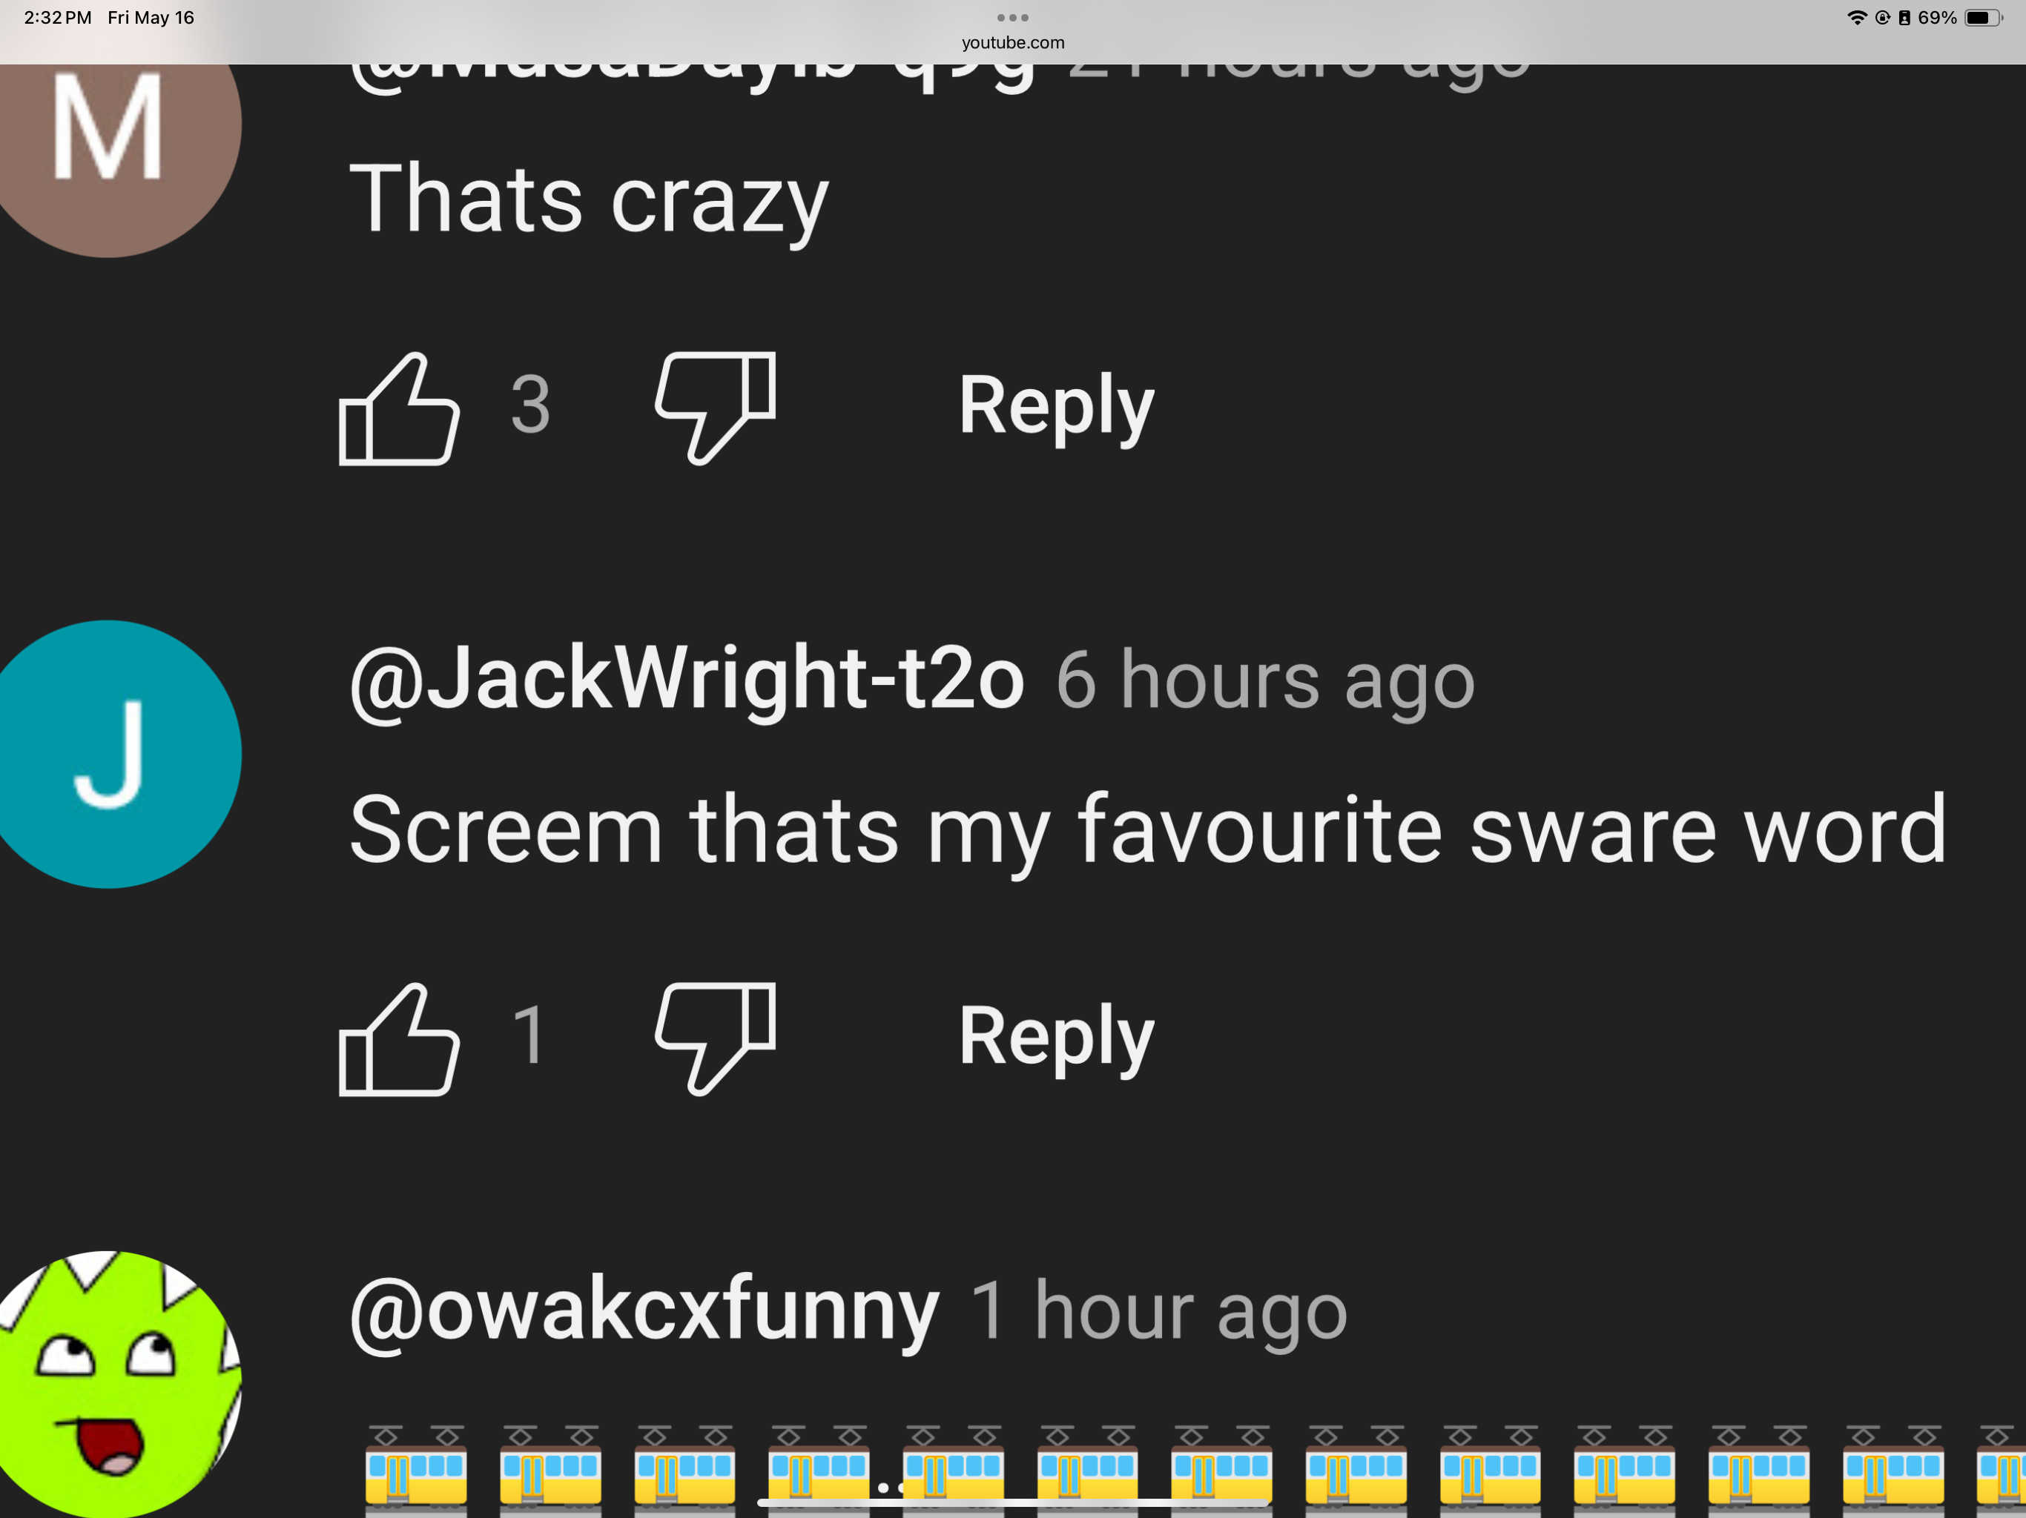Tap the battery status icon

point(1984,17)
